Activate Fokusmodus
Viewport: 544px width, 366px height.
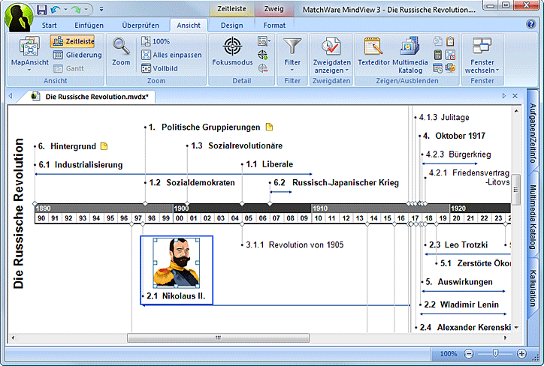click(x=232, y=51)
